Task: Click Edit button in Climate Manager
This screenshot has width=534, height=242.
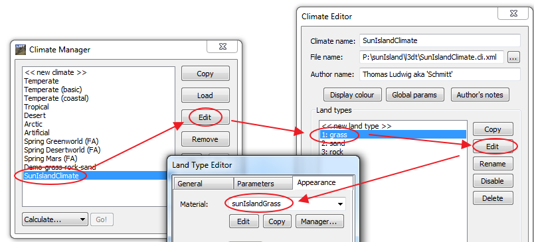Action: point(205,117)
